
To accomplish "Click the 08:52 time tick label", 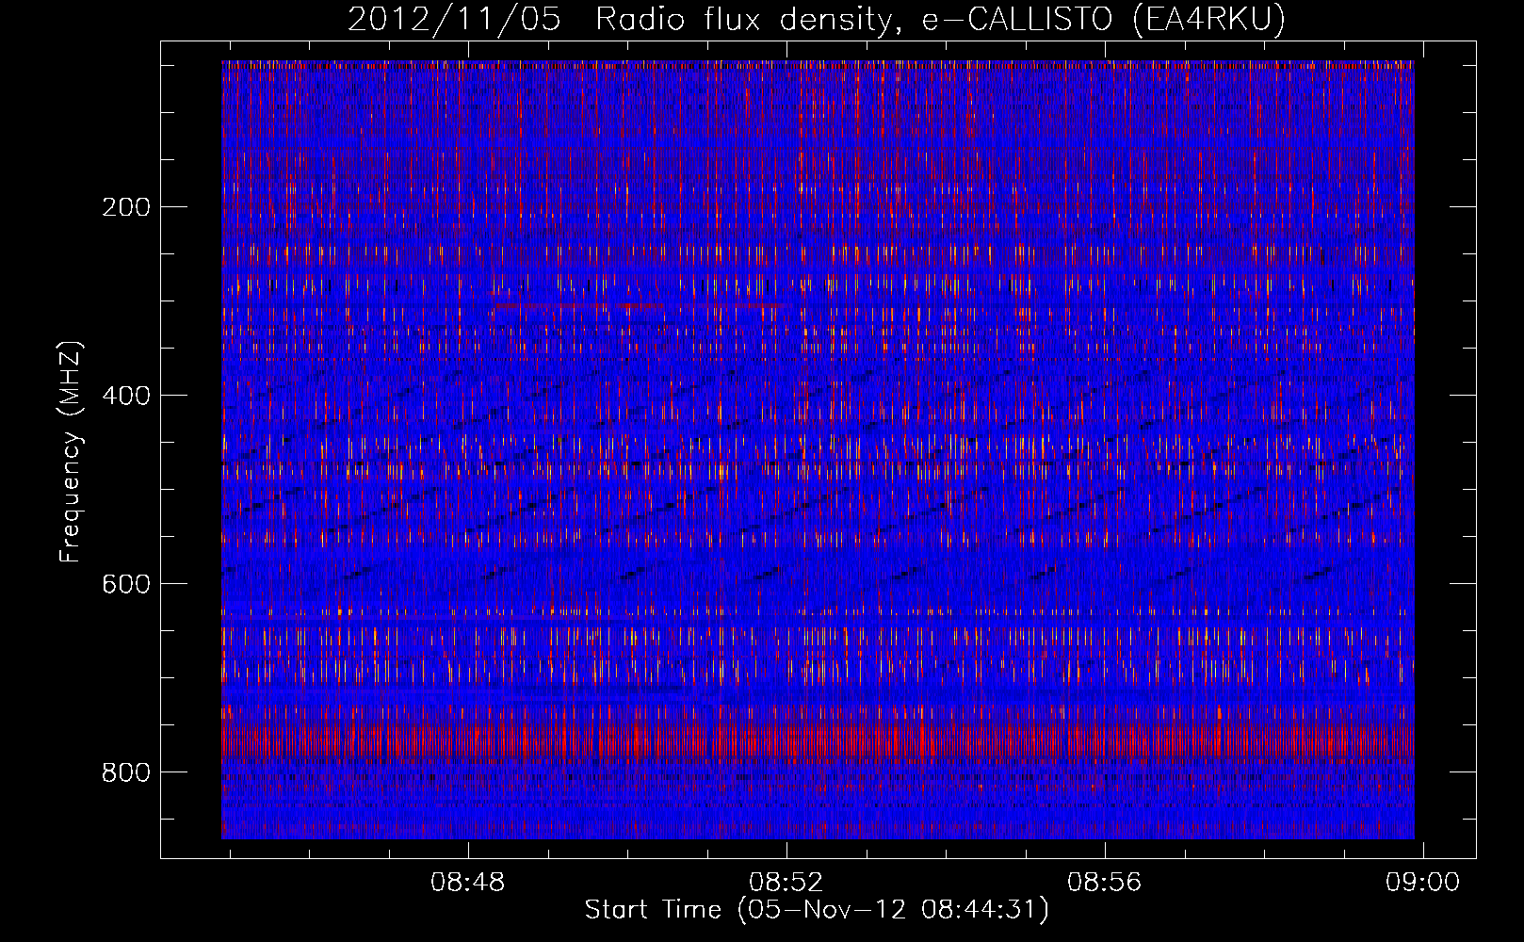I will (786, 883).
